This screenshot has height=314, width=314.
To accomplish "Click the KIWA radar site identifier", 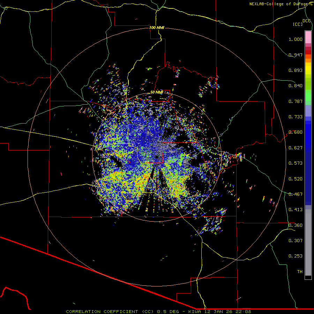I will pos(195,312).
